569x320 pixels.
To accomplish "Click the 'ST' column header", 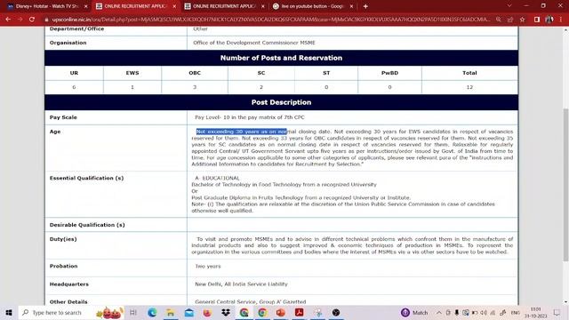I will pyautogui.click(x=326, y=73).
